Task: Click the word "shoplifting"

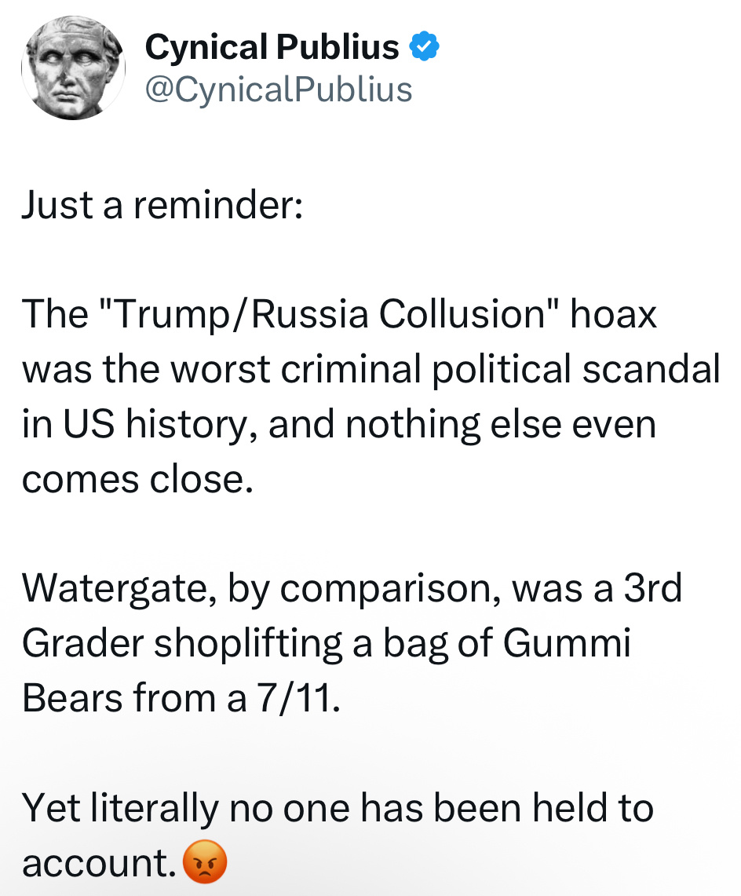Action: coord(247,644)
